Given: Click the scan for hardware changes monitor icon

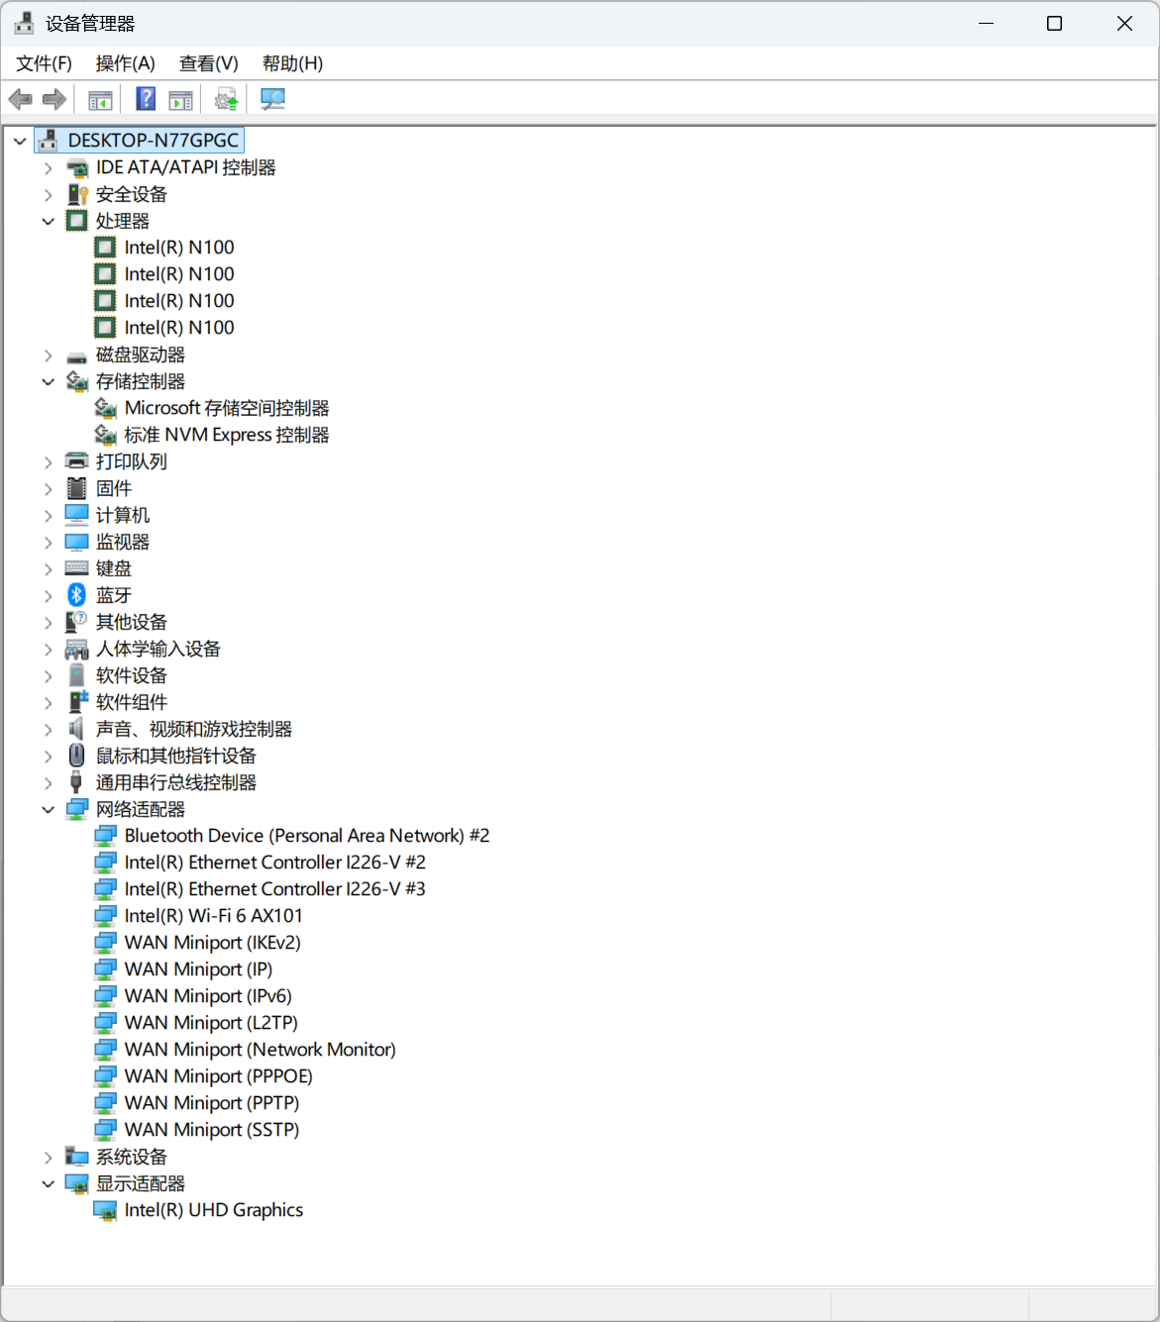Looking at the screenshot, I should (272, 99).
